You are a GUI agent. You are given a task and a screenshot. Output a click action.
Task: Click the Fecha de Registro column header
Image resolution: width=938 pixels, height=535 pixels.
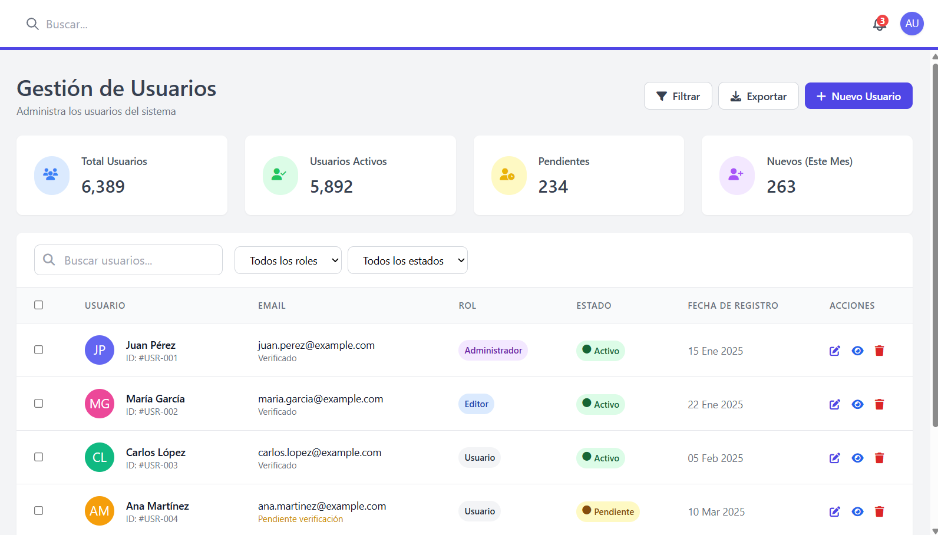pyautogui.click(x=732, y=306)
